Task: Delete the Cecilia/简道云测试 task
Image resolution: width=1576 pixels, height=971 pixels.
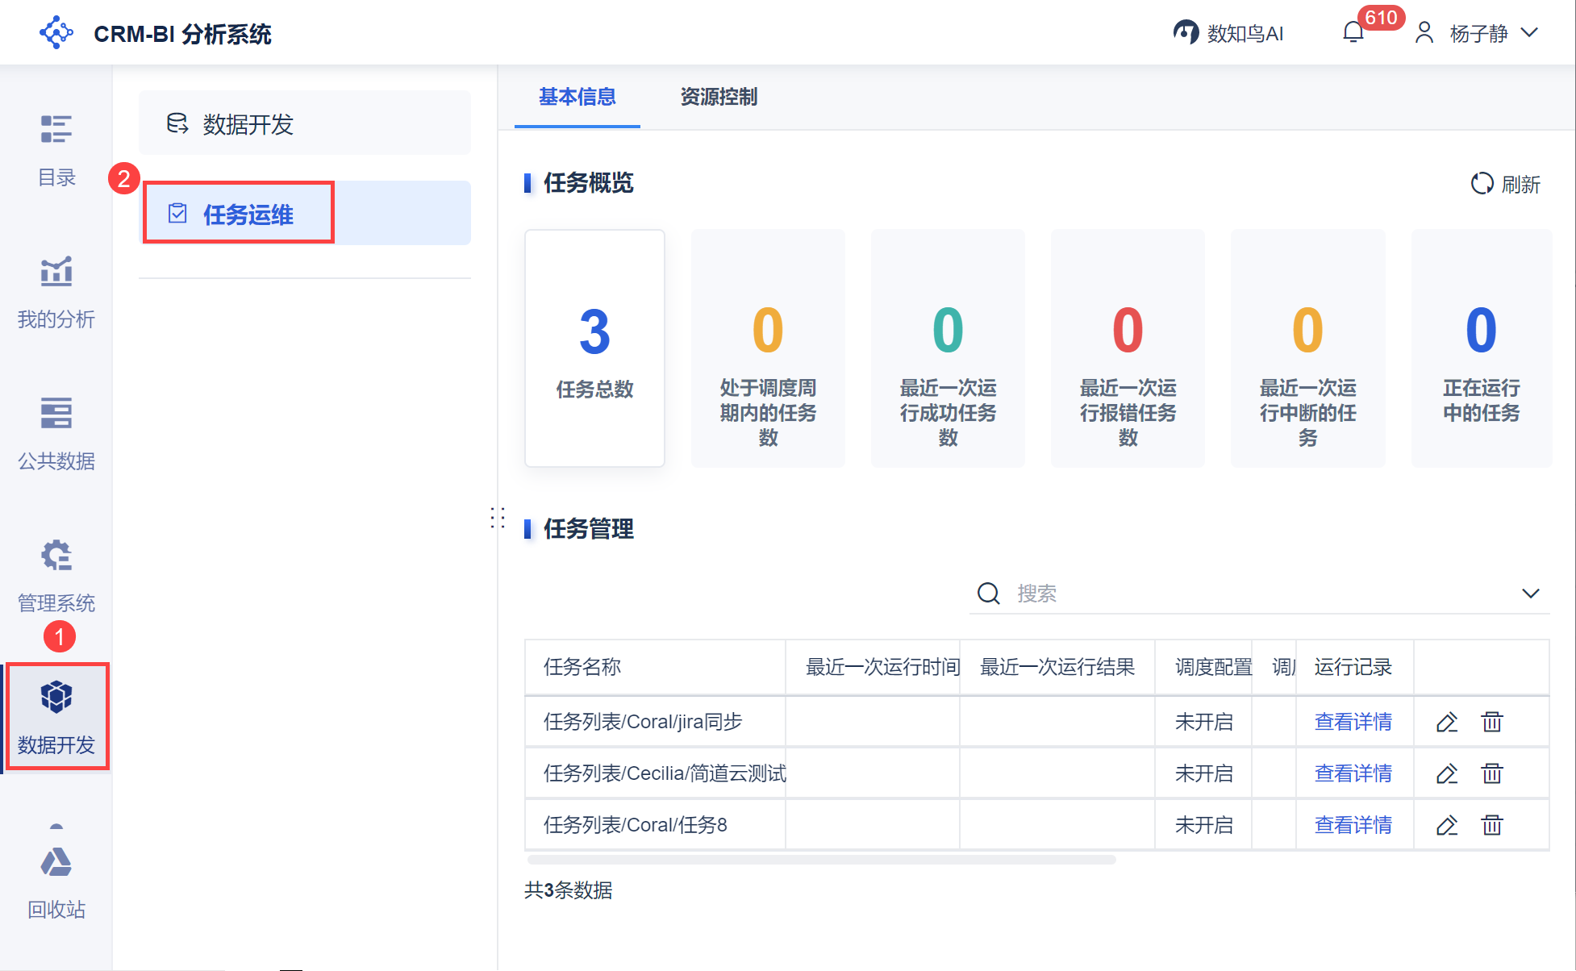Action: pyautogui.click(x=1492, y=773)
